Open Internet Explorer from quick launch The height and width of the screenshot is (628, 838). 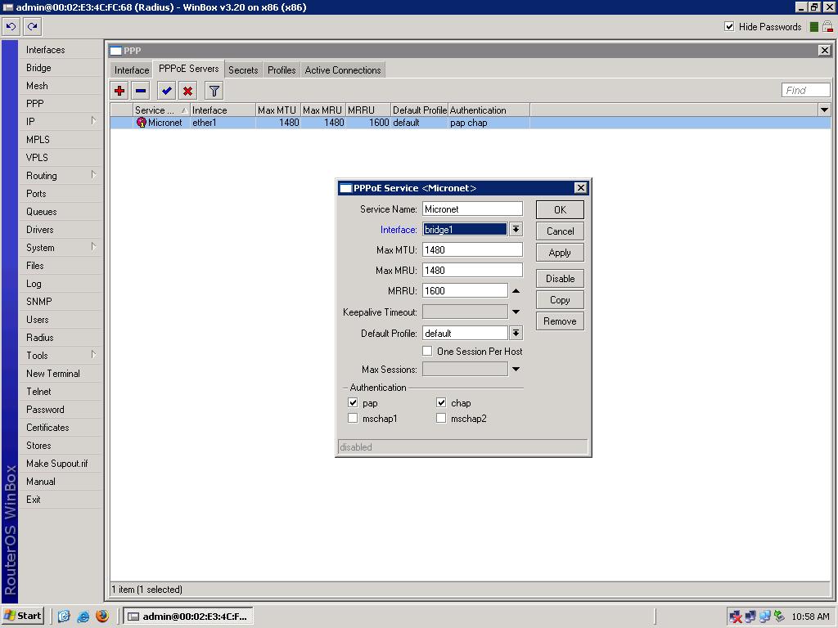coord(83,616)
